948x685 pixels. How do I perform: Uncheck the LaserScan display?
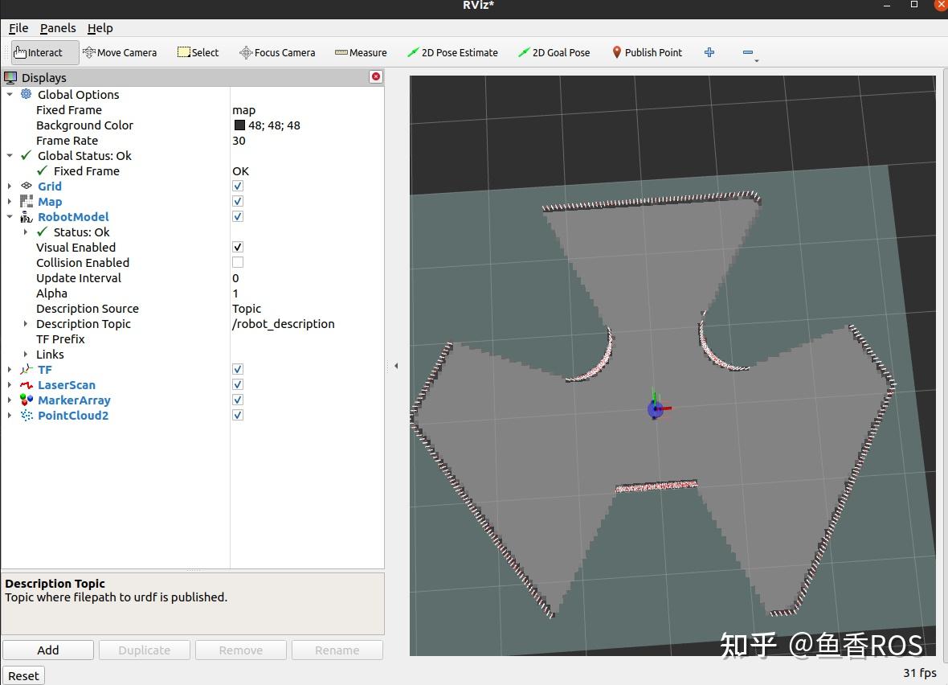coord(238,384)
